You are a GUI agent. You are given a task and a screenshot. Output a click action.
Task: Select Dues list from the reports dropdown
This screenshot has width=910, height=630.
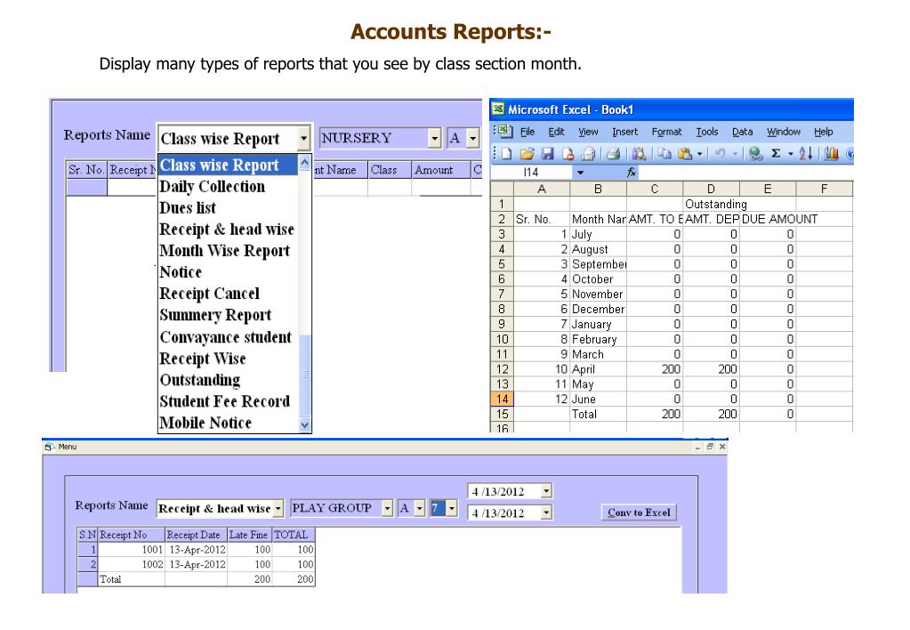(188, 208)
